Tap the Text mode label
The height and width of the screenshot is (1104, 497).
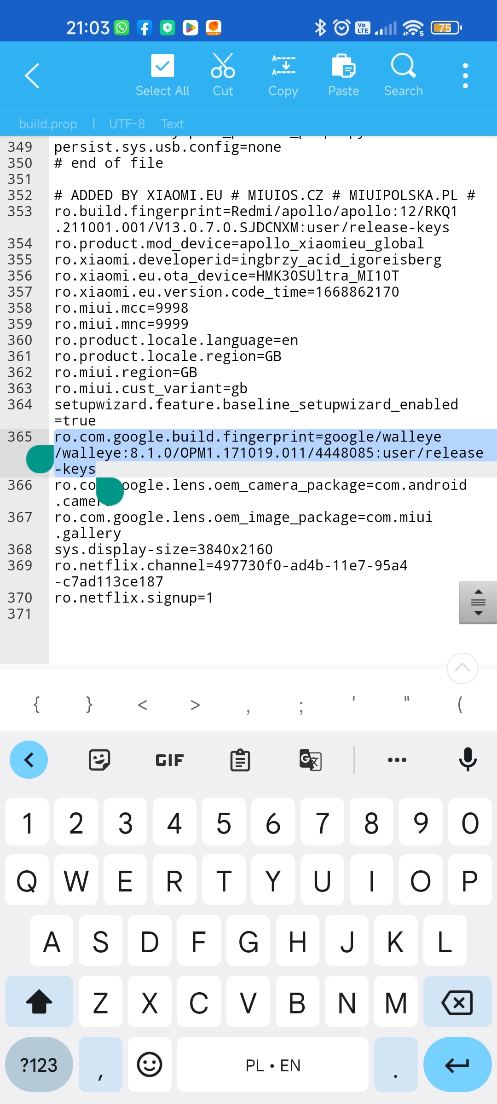[172, 124]
